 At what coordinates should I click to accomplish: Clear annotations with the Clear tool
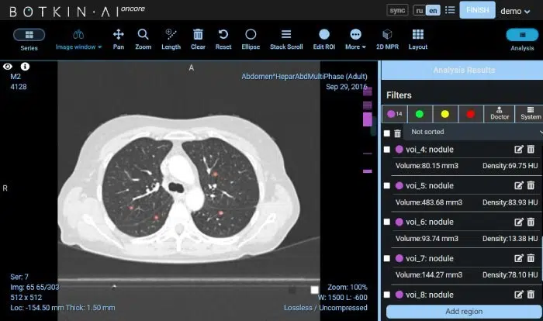198,40
